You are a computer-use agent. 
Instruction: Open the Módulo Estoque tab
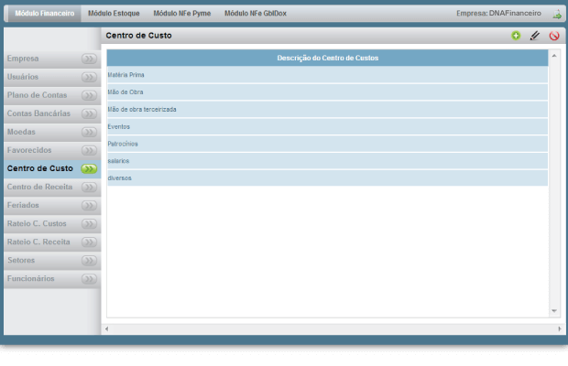tap(112, 14)
